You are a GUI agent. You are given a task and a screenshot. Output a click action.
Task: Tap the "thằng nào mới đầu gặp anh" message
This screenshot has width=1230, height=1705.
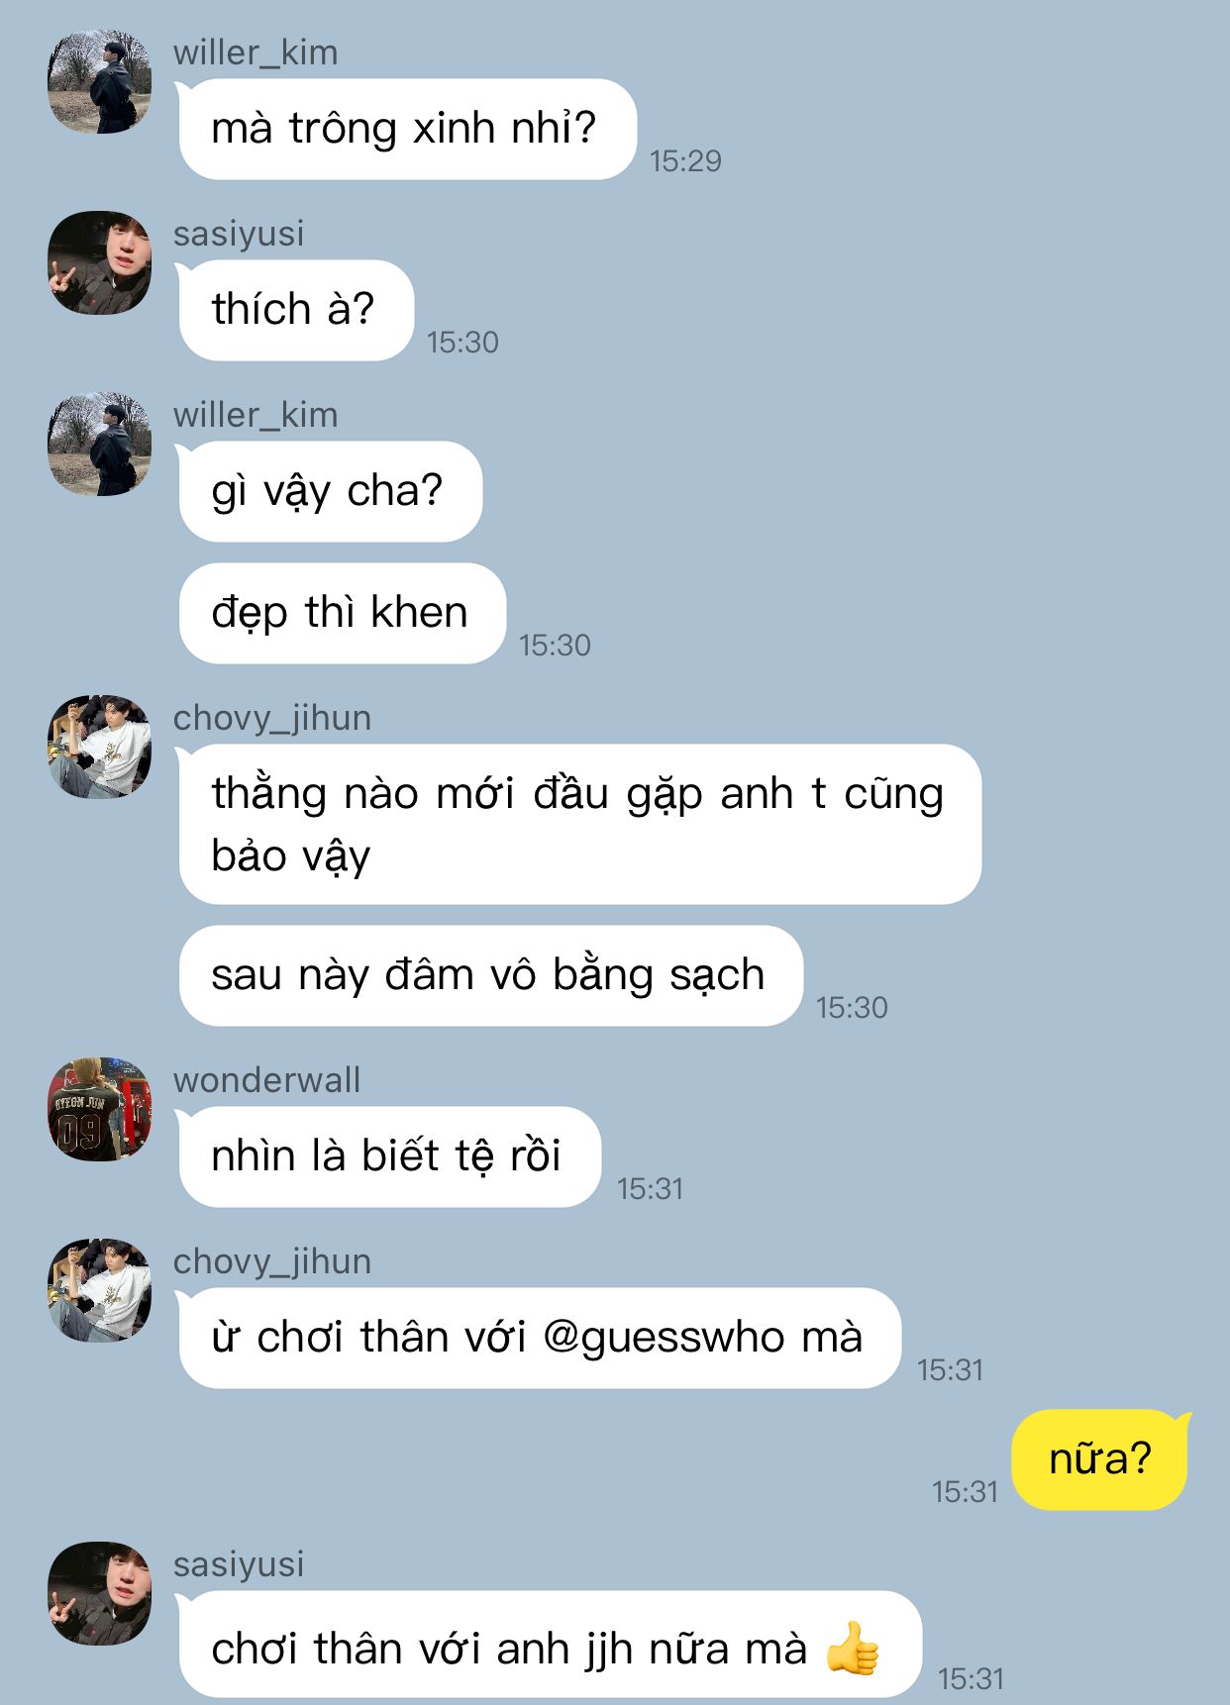[x=579, y=825]
